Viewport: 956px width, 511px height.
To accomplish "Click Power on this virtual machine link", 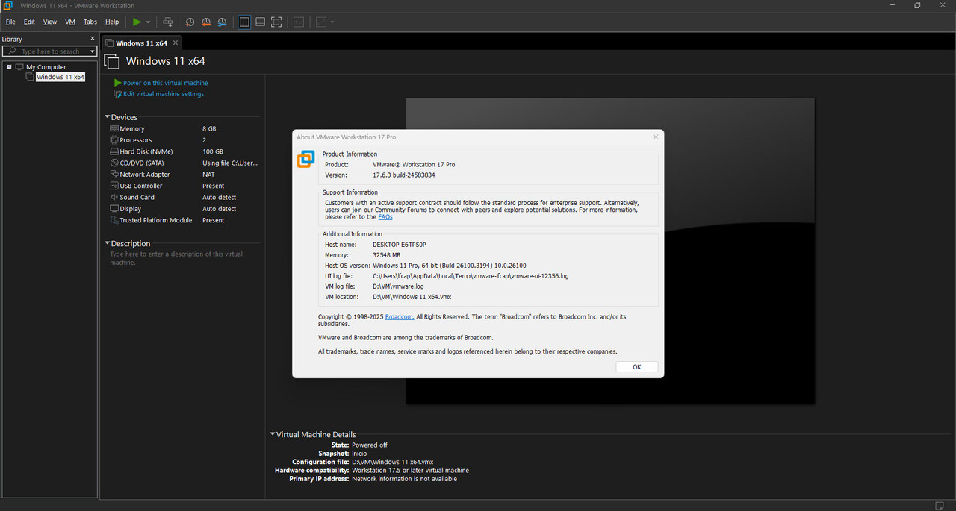I will pyautogui.click(x=165, y=83).
